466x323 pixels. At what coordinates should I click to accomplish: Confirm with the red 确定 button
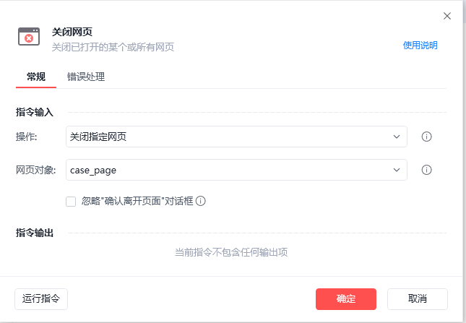(x=346, y=298)
